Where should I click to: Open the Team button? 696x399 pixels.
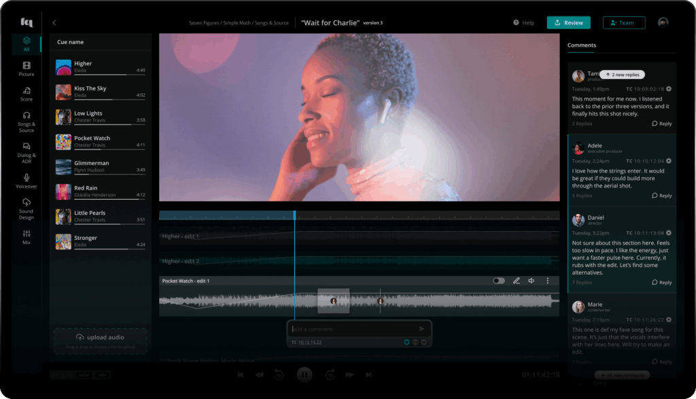pyautogui.click(x=623, y=22)
